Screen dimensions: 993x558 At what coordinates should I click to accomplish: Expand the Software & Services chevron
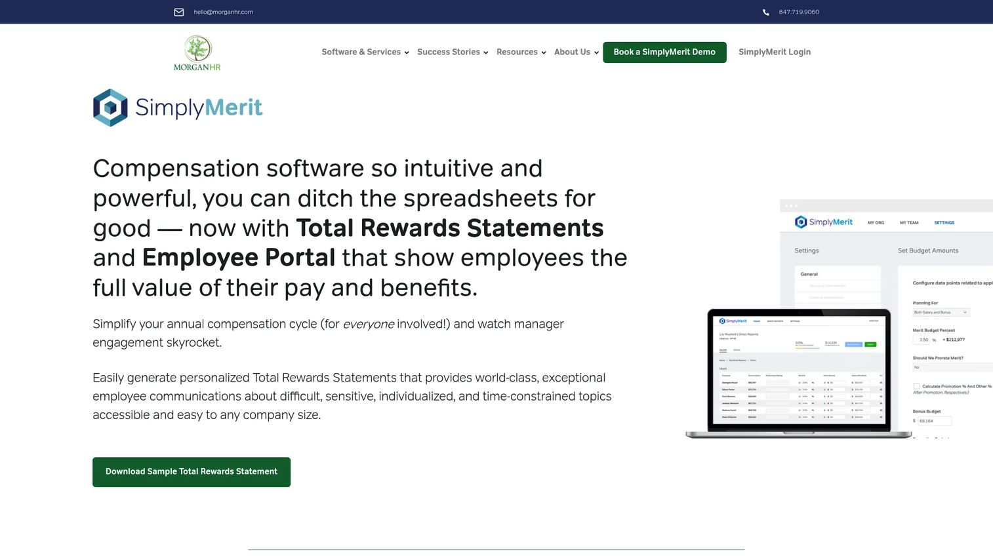point(407,52)
